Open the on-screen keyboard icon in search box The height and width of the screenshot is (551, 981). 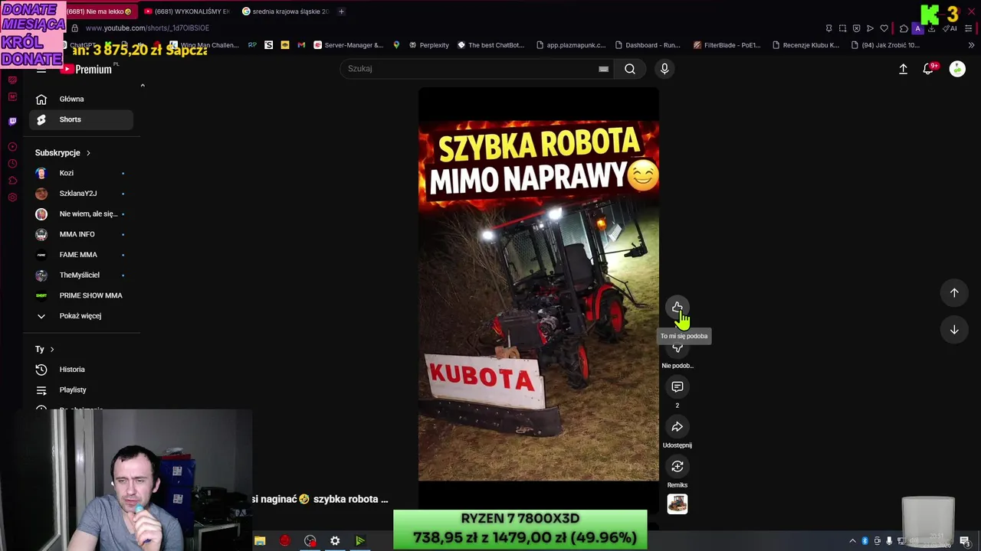coord(604,69)
